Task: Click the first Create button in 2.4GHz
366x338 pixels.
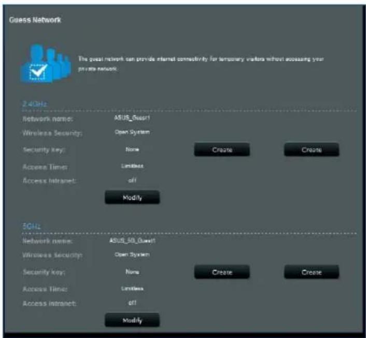Action: coord(222,150)
